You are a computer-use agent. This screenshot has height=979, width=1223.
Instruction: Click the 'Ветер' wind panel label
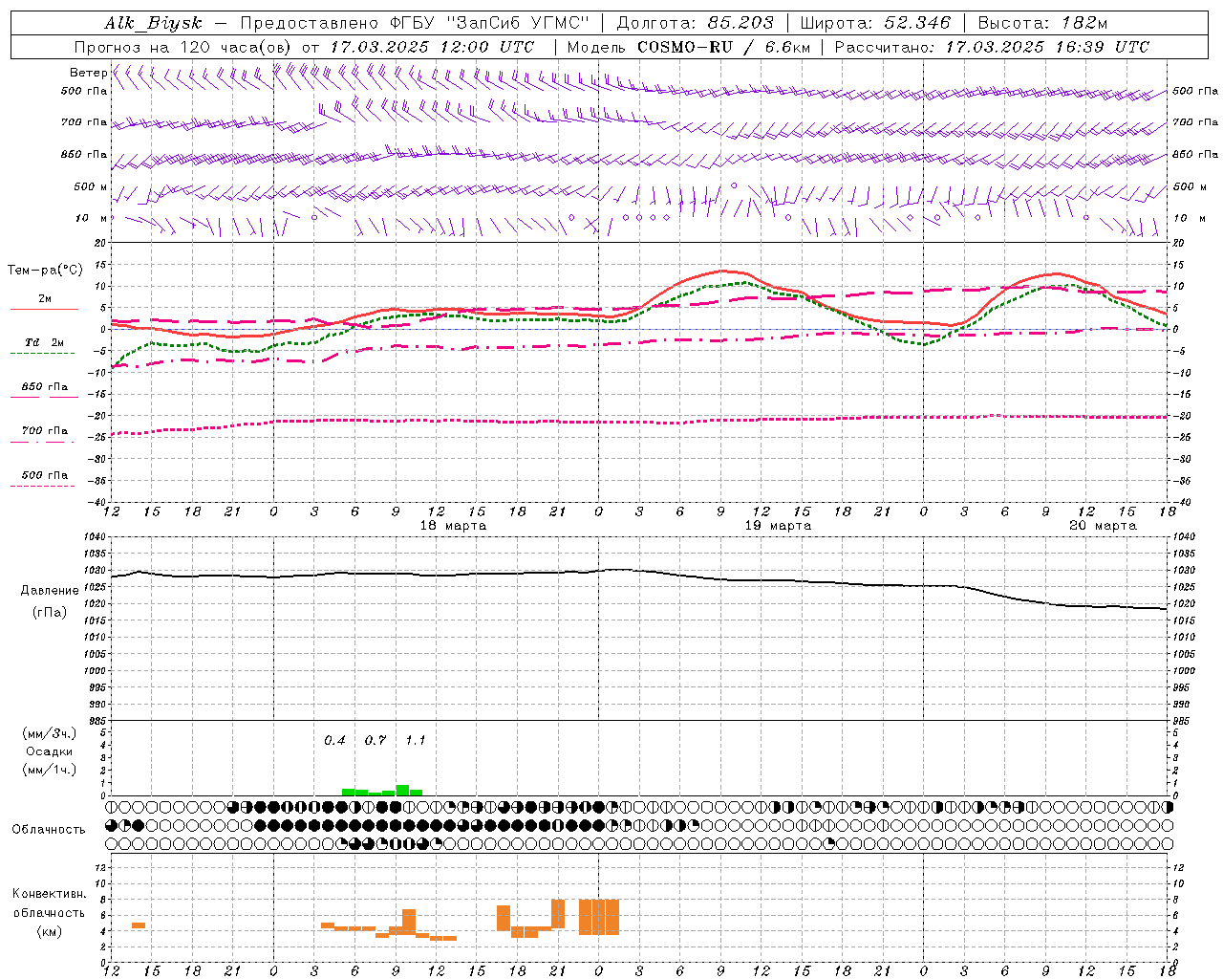tap(89, 73)
